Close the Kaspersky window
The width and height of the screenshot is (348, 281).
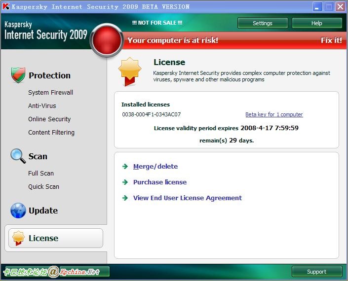(340, 7)
